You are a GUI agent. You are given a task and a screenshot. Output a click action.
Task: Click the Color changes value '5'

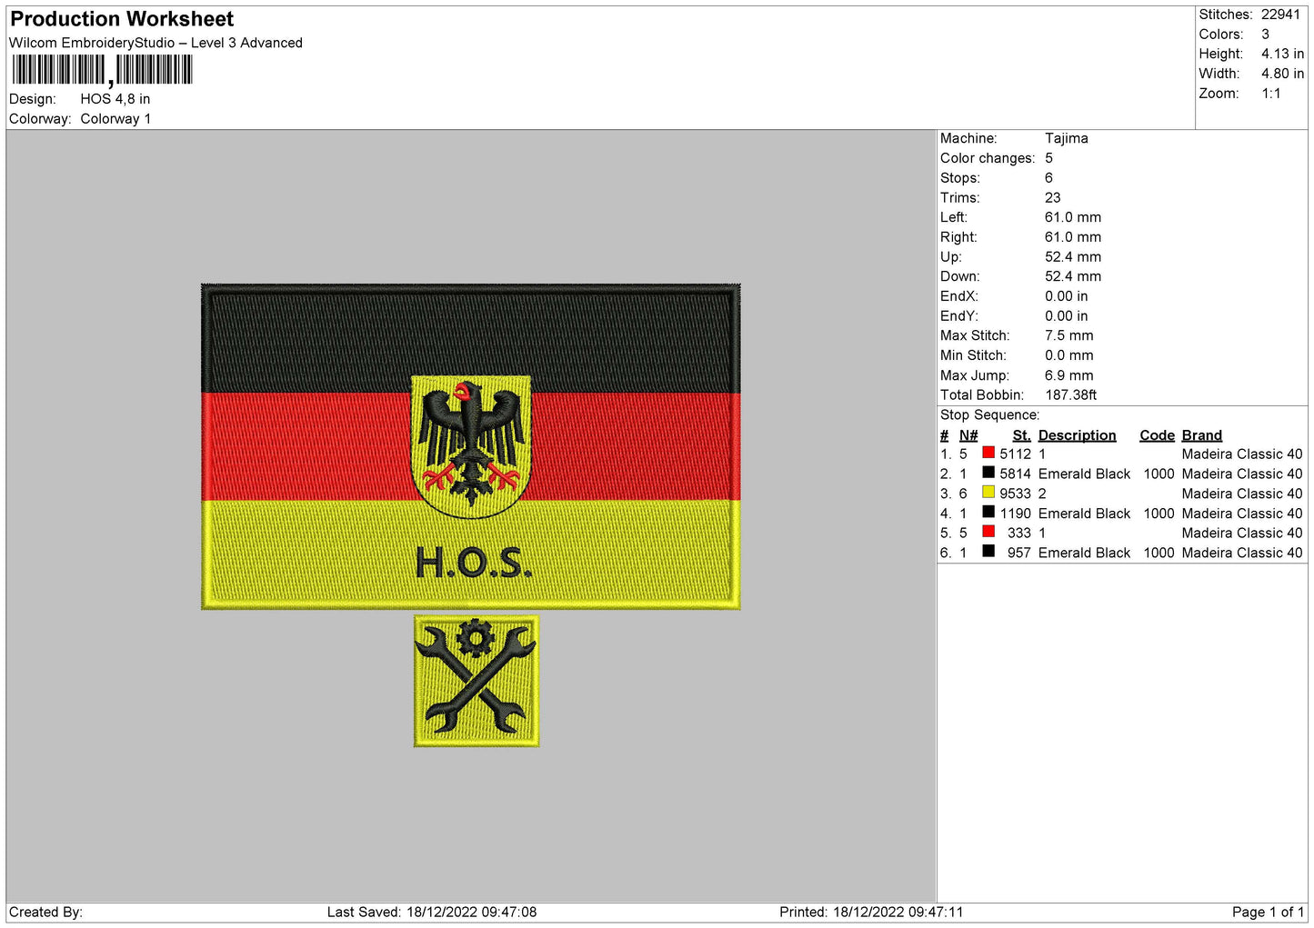[x=1049, y=158]
